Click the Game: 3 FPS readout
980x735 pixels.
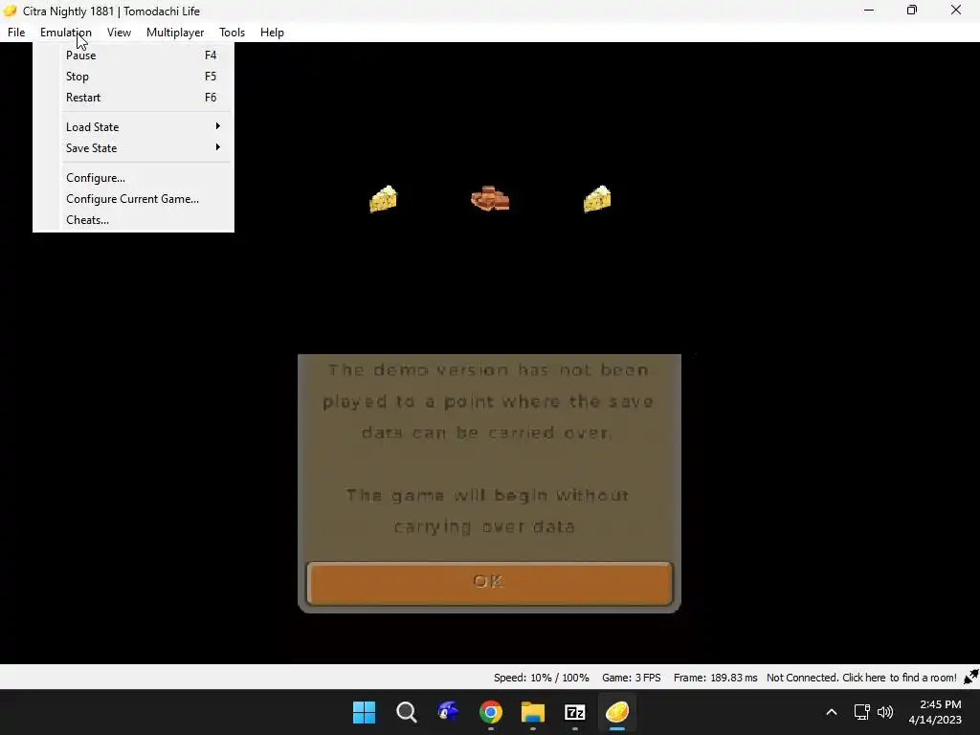pos(632,678)
